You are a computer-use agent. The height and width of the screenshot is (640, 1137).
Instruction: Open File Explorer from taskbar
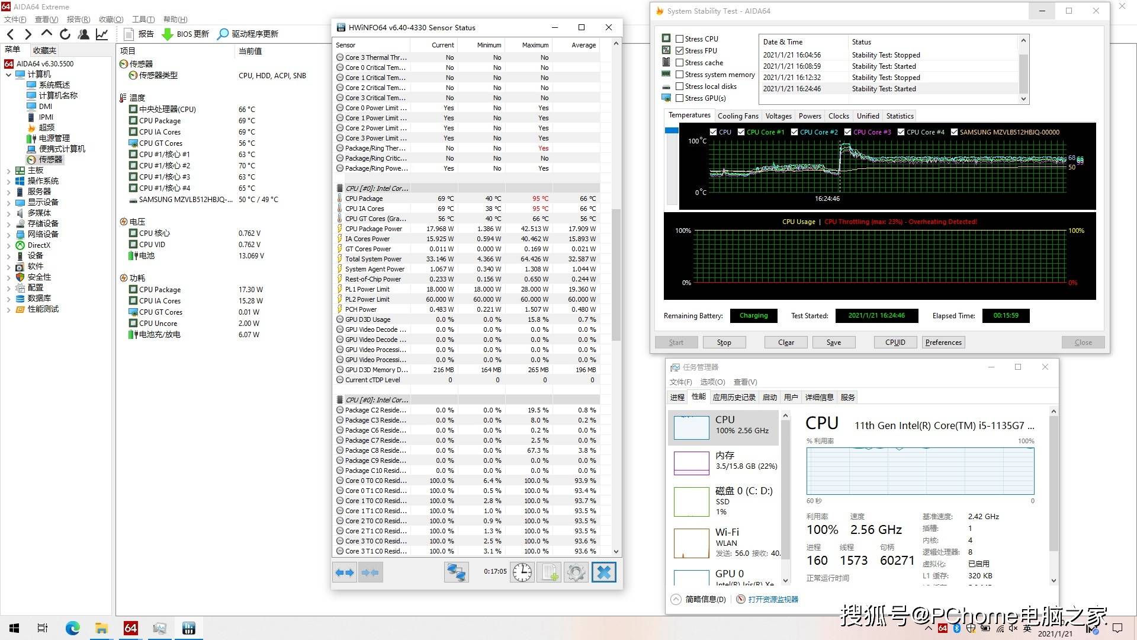pos(101,628)
